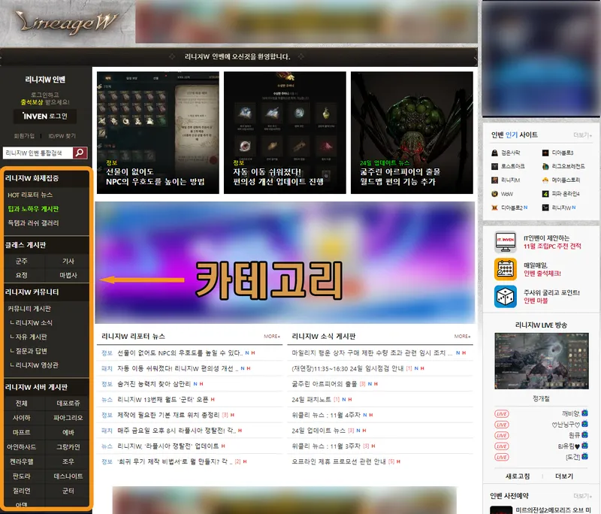Click MORE+ beside 리니지W 리포터 뉴스
Screen dimensions: 601x514
coord(272,336)
